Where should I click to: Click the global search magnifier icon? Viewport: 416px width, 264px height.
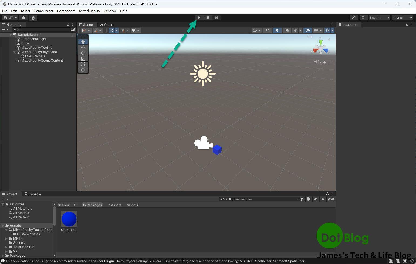[x=363, y=18]
